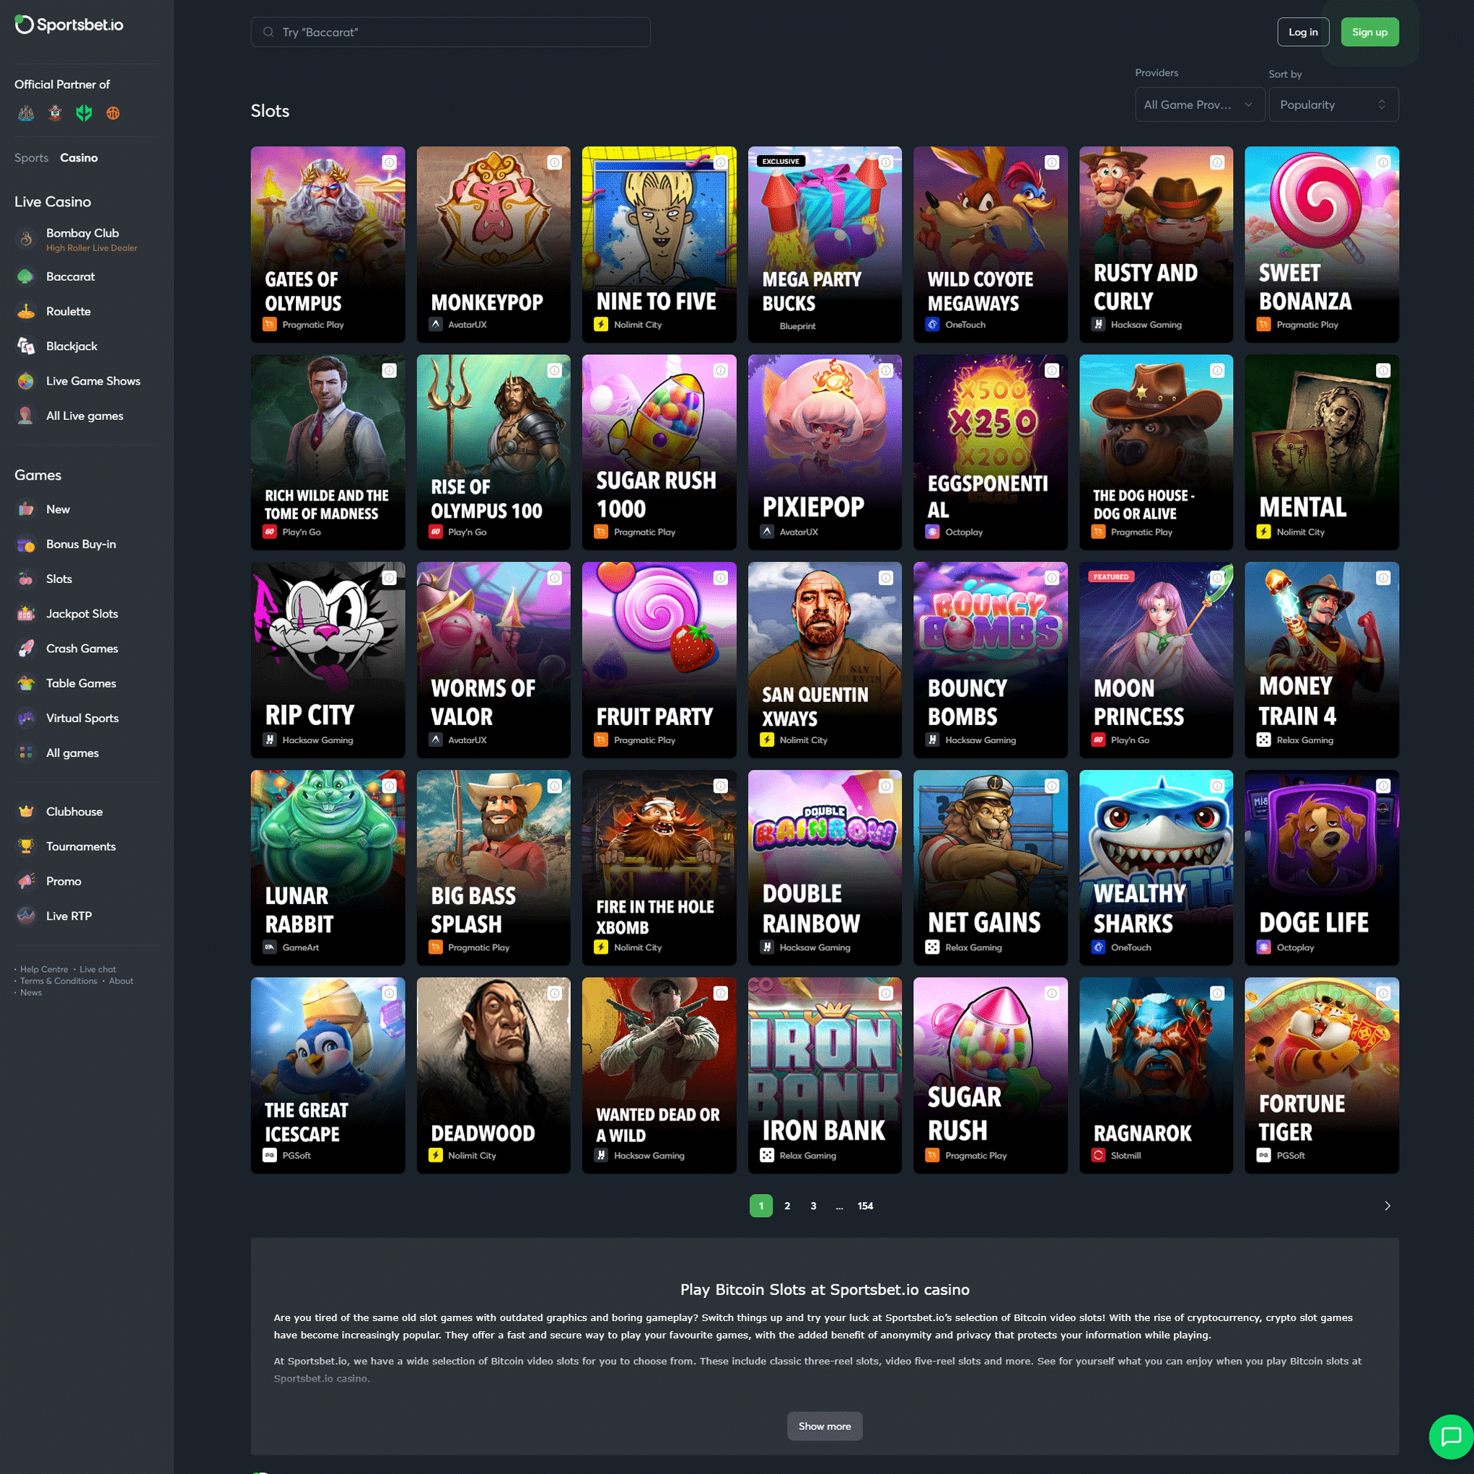Open All Live games icon

click(26, 416)
